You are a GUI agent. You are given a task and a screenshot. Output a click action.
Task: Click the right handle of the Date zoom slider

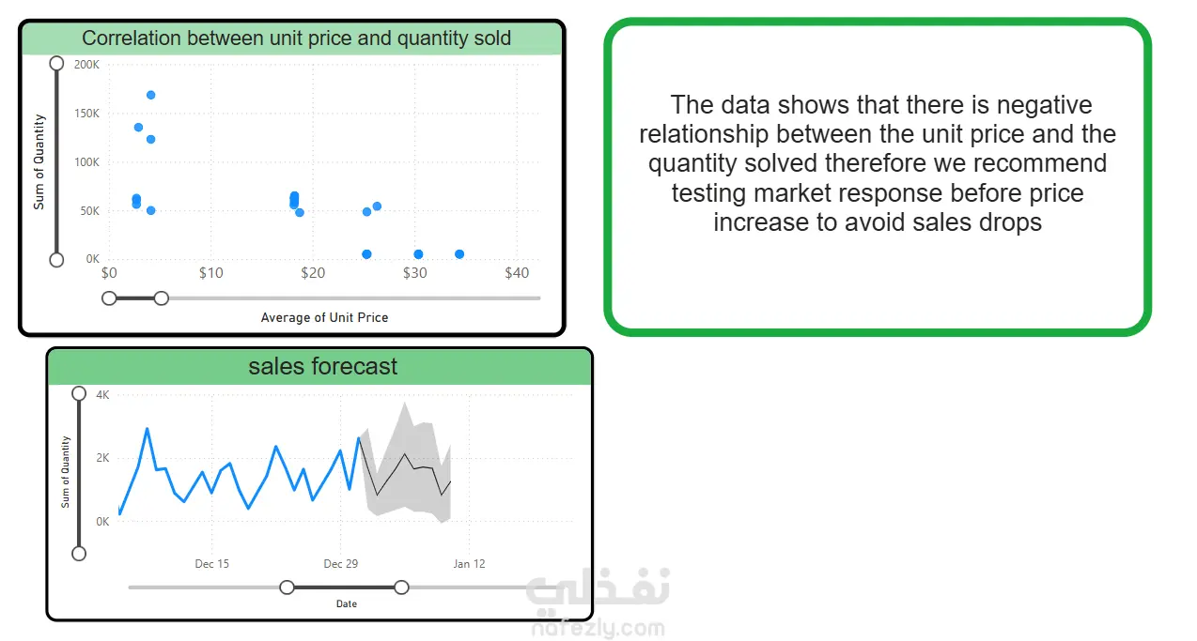(401, 588)
